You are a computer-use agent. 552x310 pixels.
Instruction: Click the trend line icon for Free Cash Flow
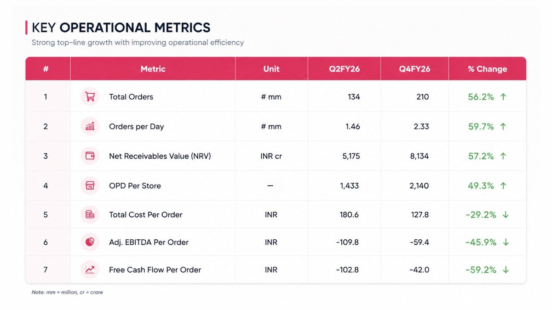(x=90, y=270)
